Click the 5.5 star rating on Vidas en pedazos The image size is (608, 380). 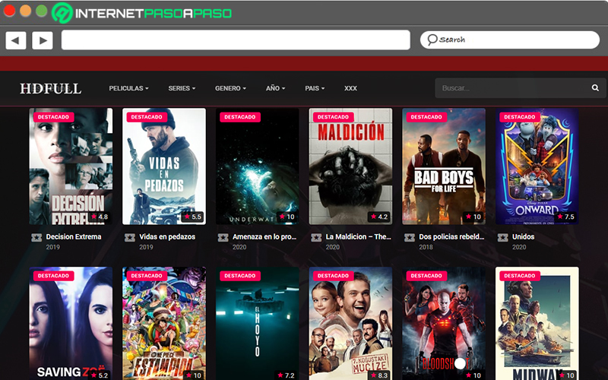click(x=193, y=217)
